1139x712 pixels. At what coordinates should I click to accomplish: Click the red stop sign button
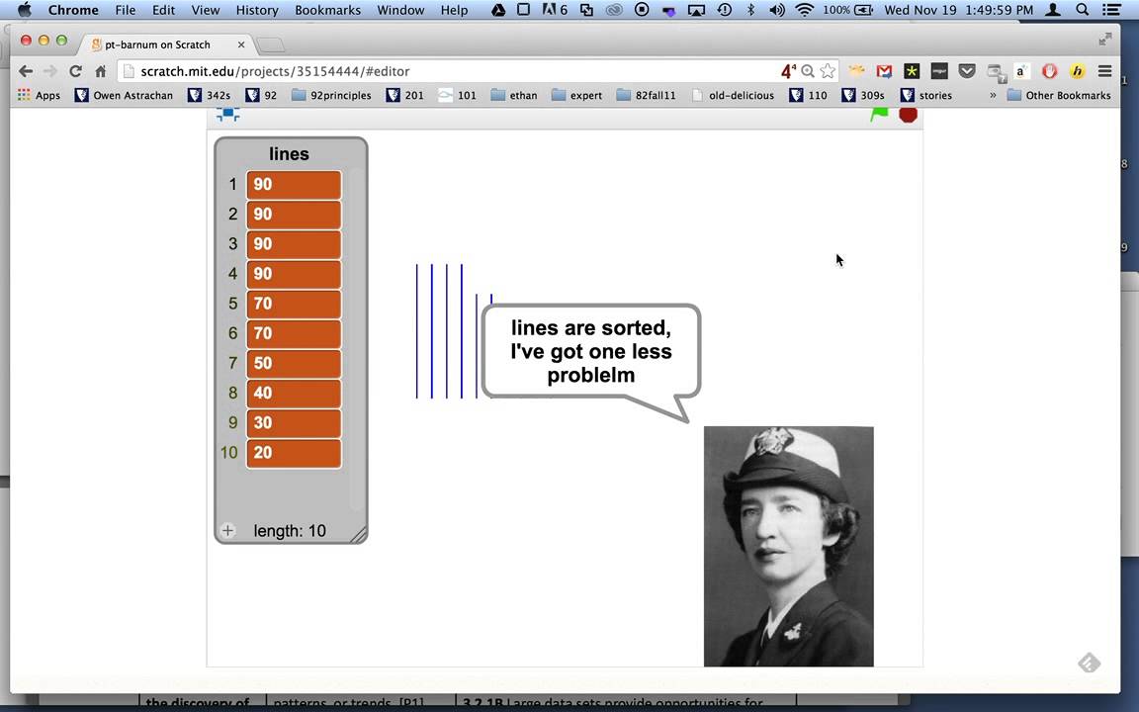(908, 114)
